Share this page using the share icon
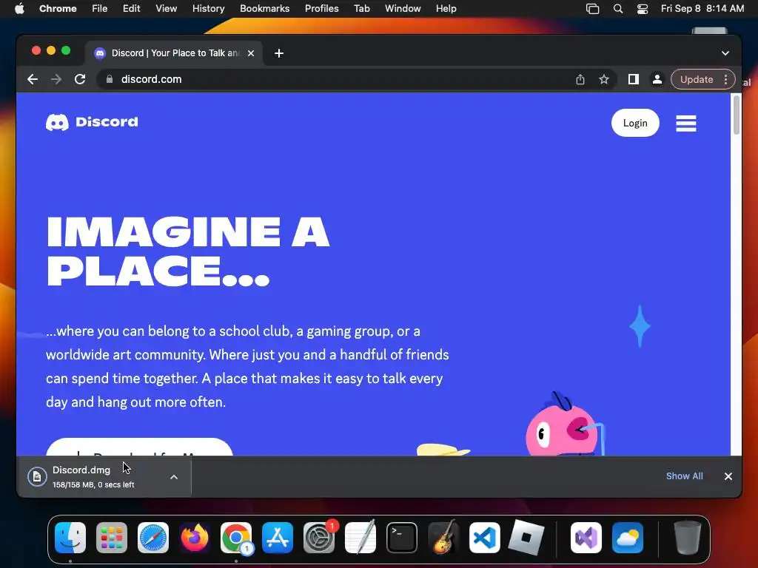Image resolution: width=758 pixels, height=568 pixels. point(580,79)
